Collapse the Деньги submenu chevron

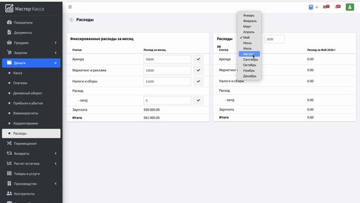point(56,63)
